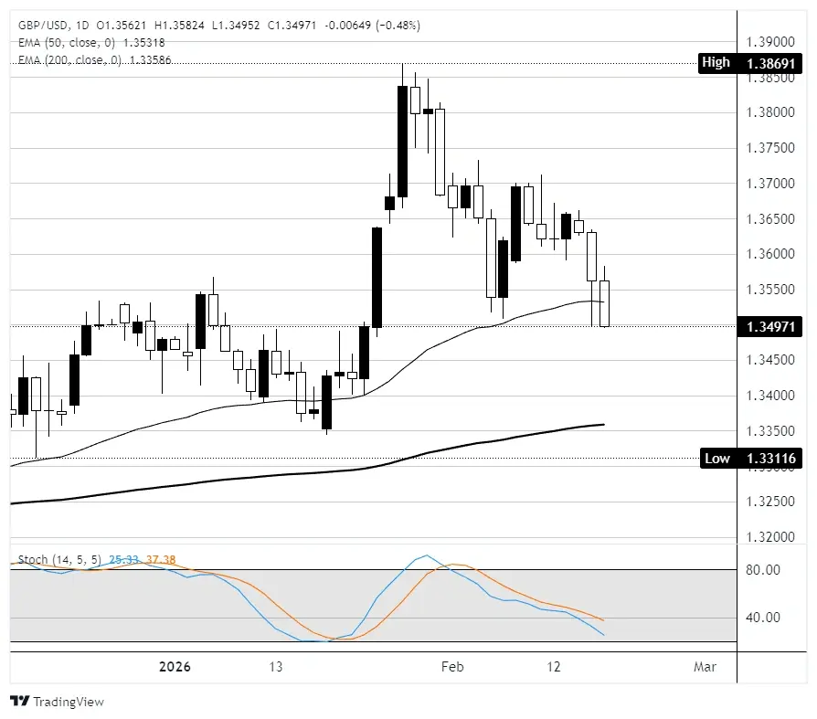Viewport: 817px width, 719px height.
Task: Click the 1.38691 high value on axis
Action: tap(773, 63)
